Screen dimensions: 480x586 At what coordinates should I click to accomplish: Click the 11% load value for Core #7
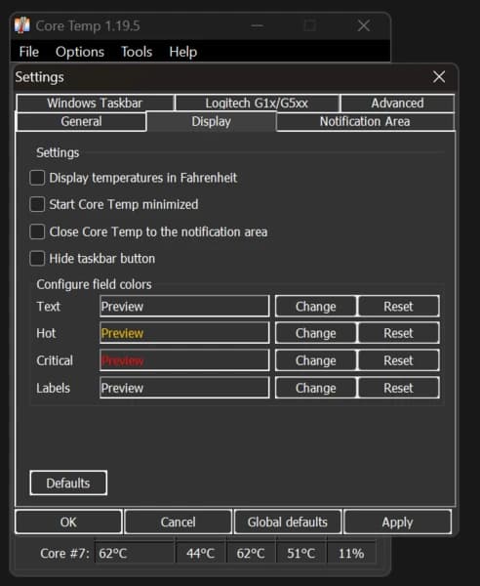[x=351, y=553]
